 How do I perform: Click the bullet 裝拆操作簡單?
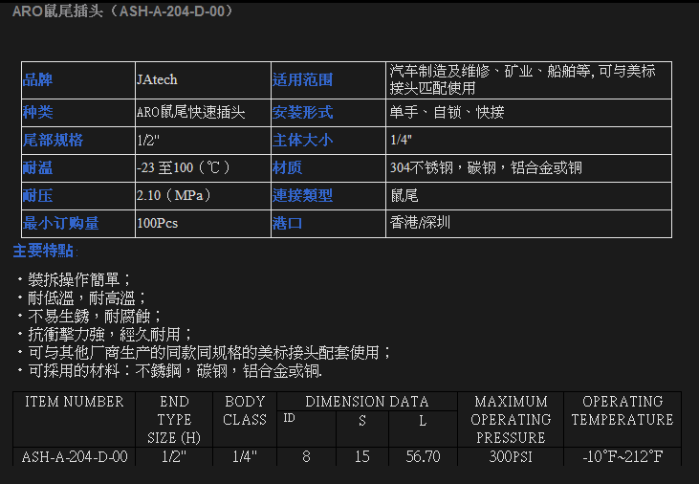(x=74, y=279)
